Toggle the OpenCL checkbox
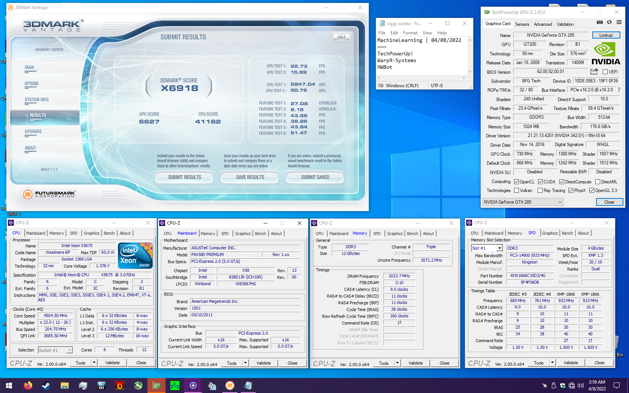Image resolution: width=629 pixels, height=393 pixels. point(516,182)
